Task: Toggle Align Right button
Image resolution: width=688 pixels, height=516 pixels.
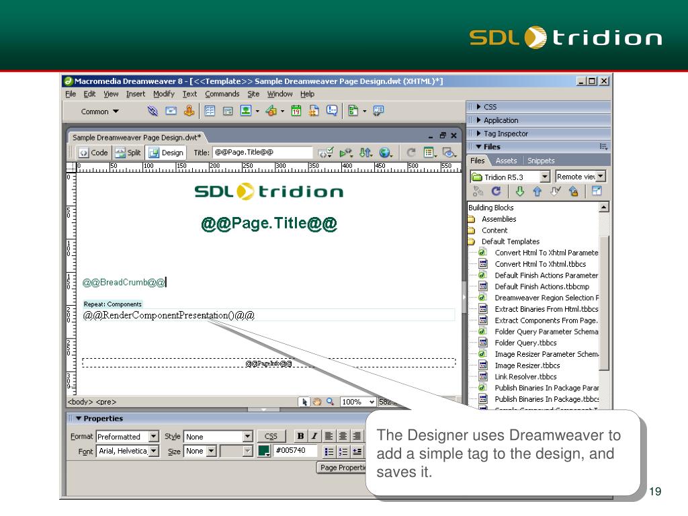Action: click(x=357, y=436)
